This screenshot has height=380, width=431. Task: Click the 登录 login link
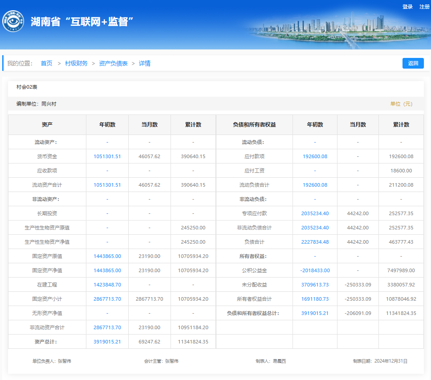pos(408,7)
